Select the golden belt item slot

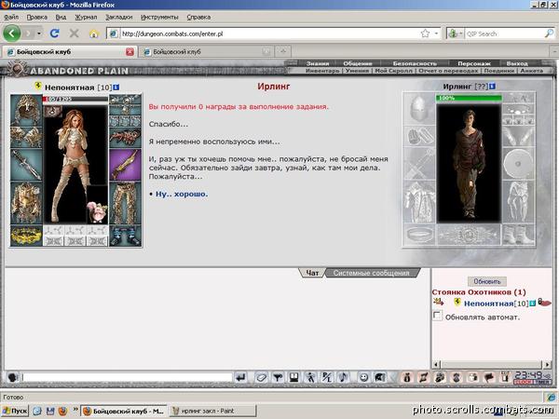[26, 236]
